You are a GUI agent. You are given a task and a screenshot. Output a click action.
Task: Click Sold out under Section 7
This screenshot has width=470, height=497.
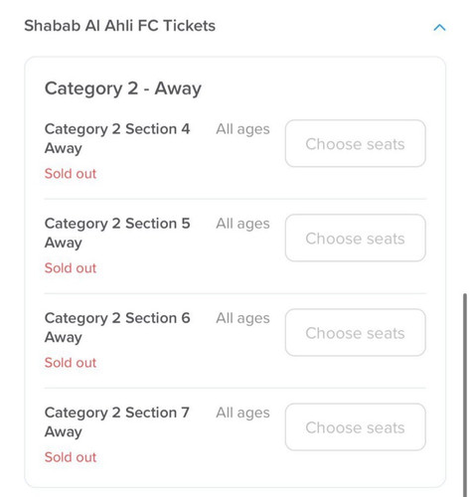pyautogui.click(x=71, y=457)
